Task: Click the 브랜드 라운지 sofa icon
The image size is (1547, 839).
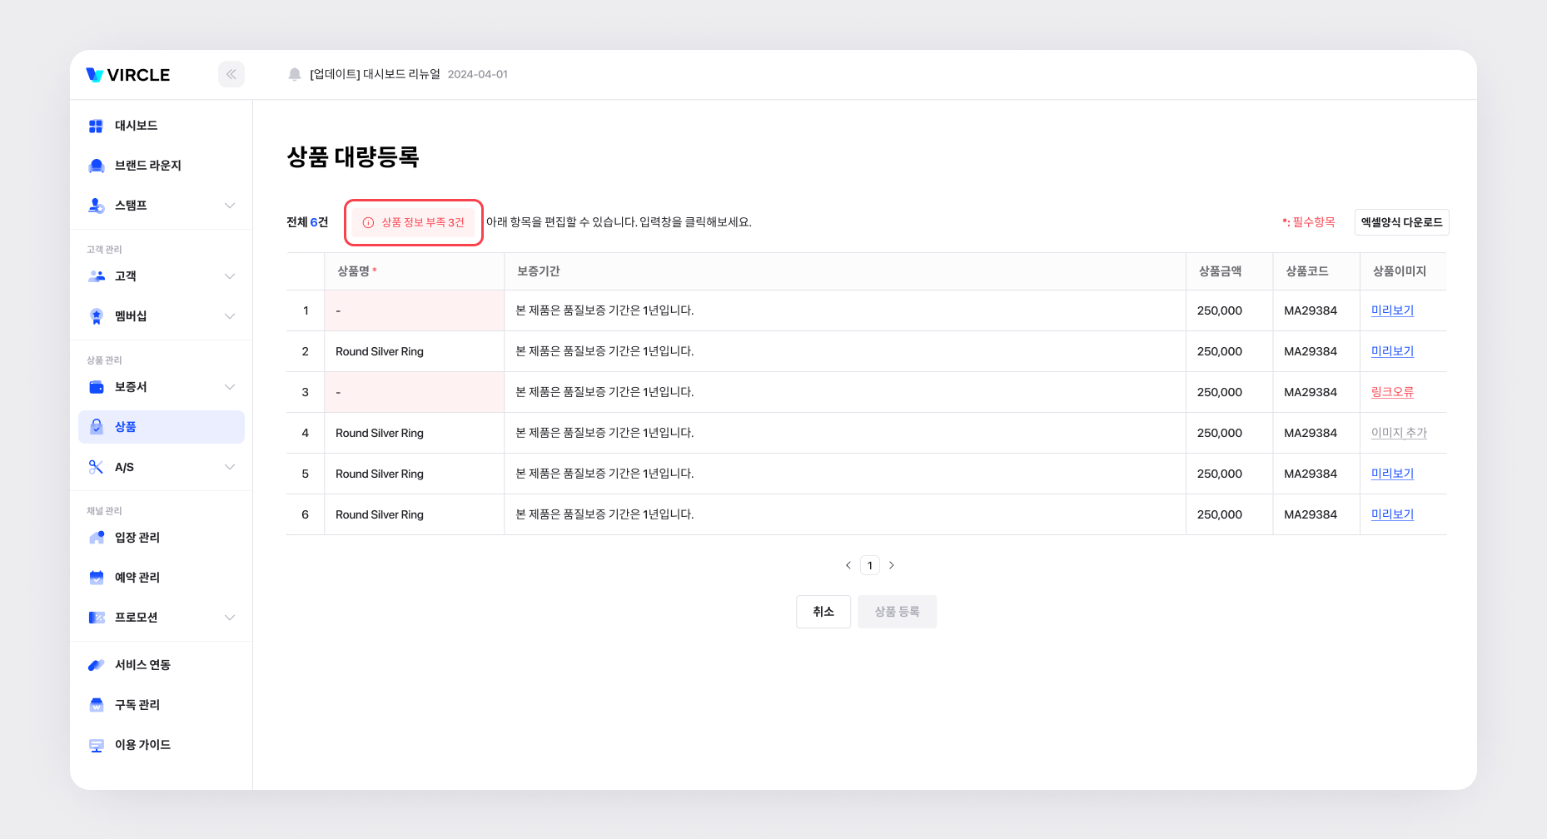Action: click(x=96, y=166)
